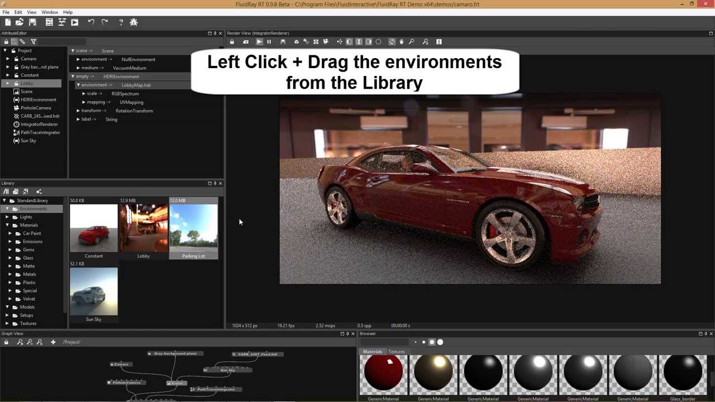
Task: Click the Save floppy disk icon in main toolbar
Action: 32,22
